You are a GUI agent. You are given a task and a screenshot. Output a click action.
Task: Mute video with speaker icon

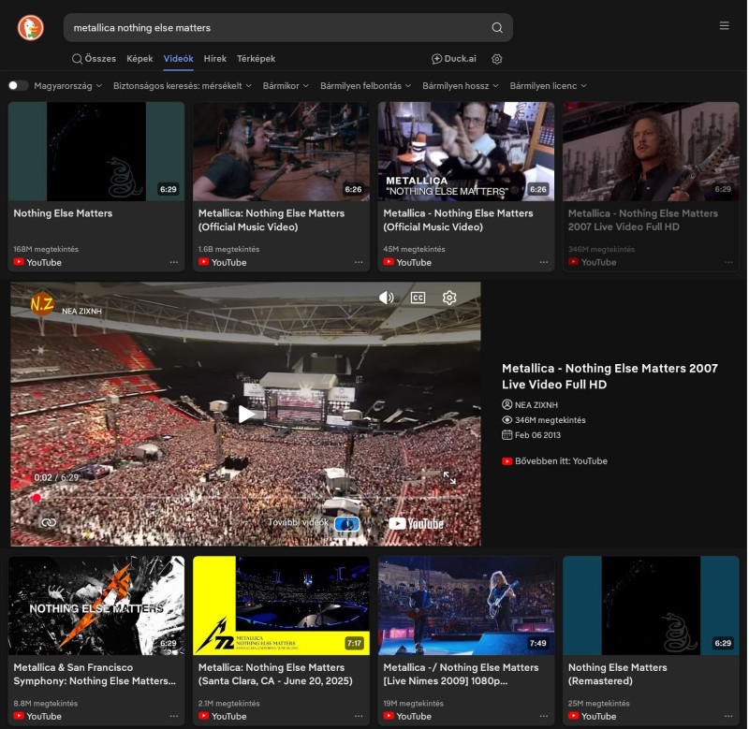coord(386,298)
